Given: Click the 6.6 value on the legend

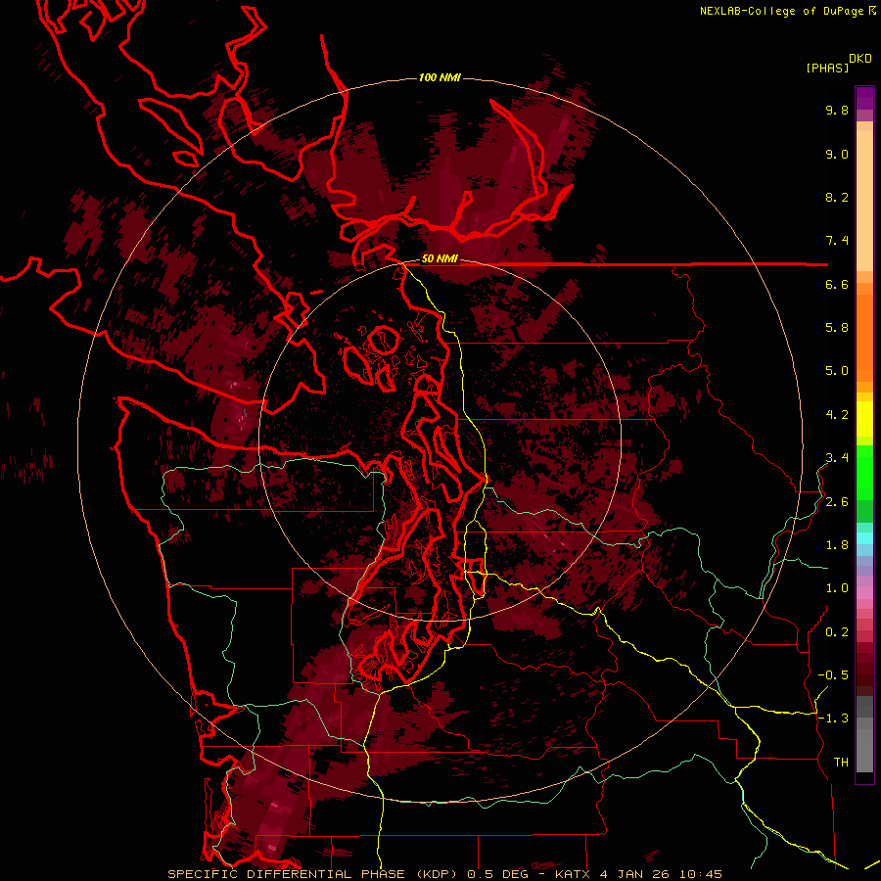Looking at the screenshot, I should point(837,284).
